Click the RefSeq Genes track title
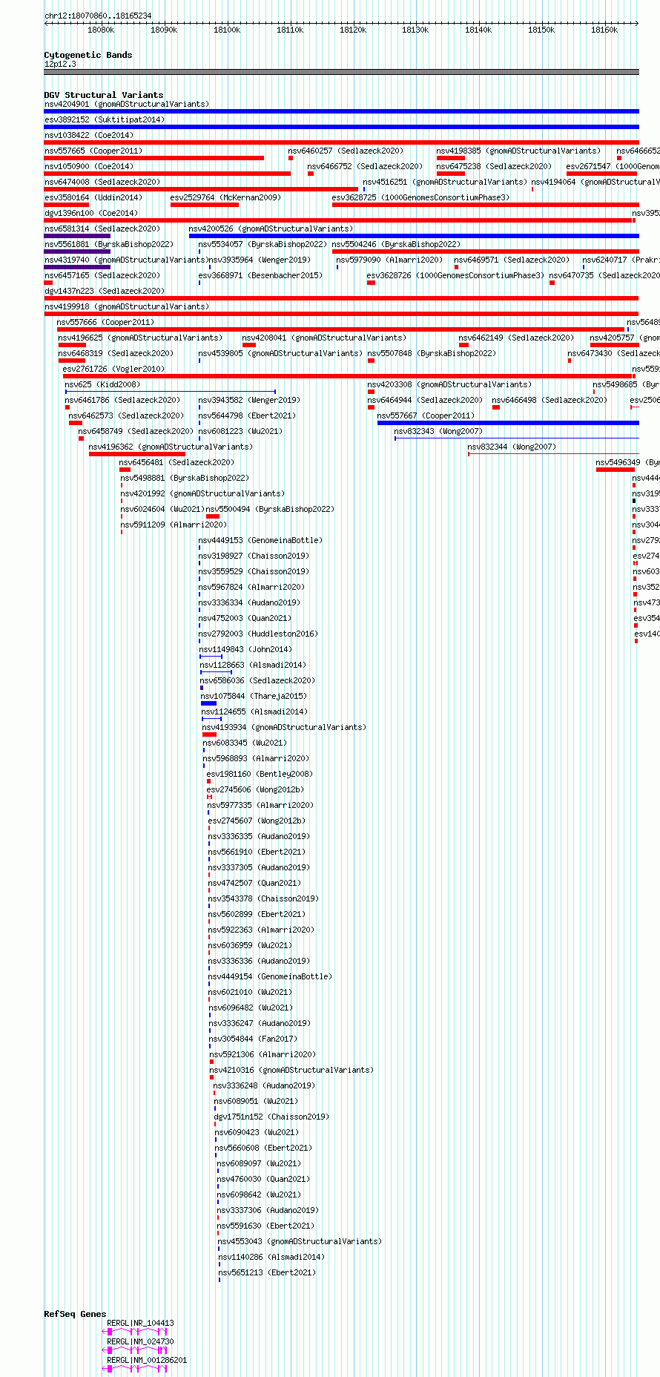660x1377 pixels. (x=75, y=1314)
